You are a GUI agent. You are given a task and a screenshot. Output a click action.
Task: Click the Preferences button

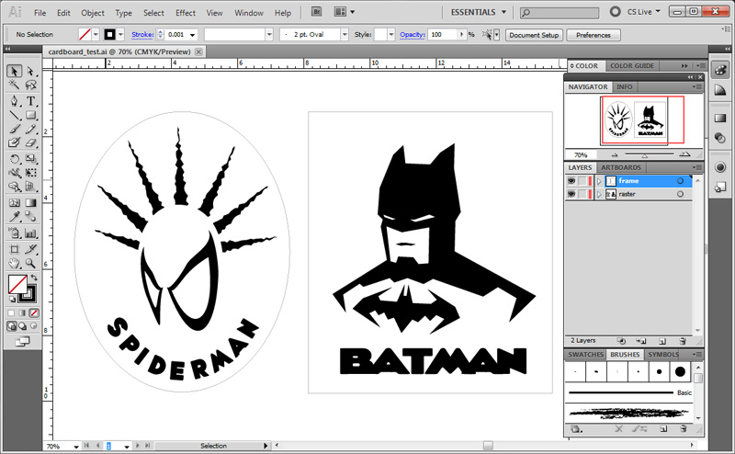594,35
